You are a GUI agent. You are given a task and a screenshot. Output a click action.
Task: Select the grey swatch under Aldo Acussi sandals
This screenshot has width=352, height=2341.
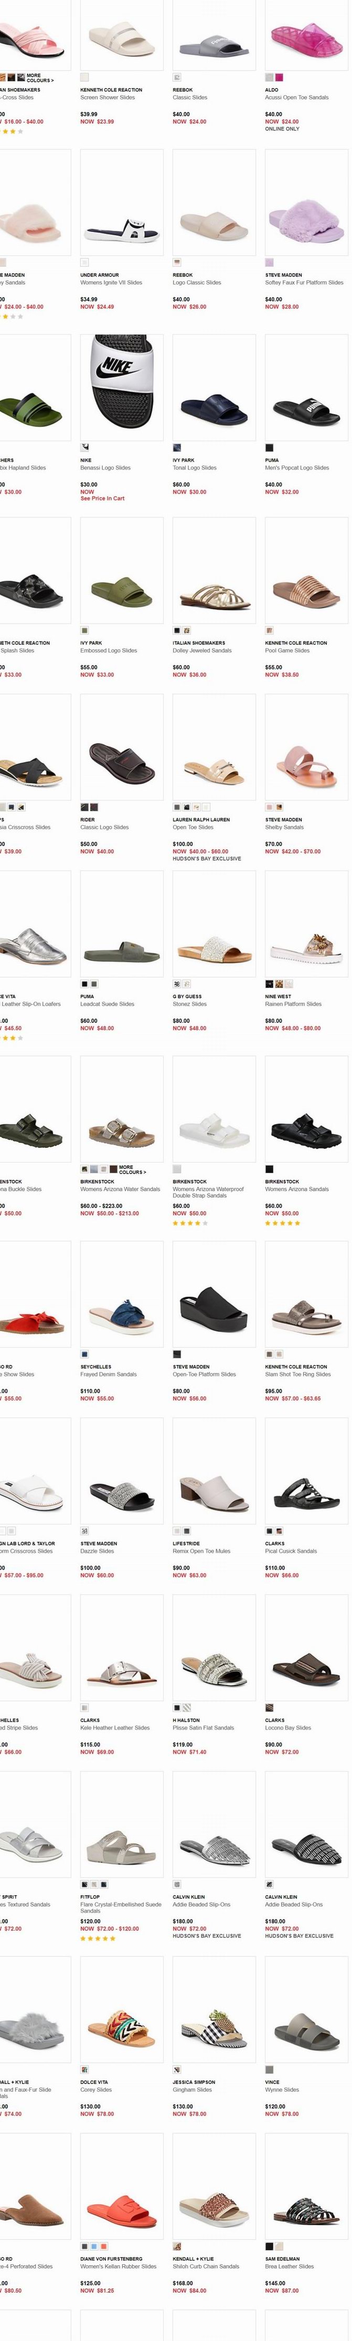(270, 77)
